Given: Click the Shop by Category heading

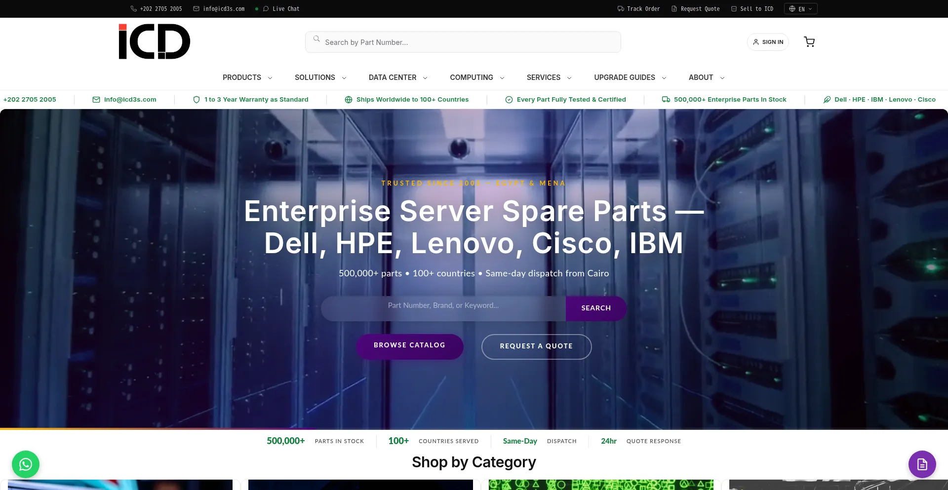Looking at the screenshot, I should (x=474, y=462).
